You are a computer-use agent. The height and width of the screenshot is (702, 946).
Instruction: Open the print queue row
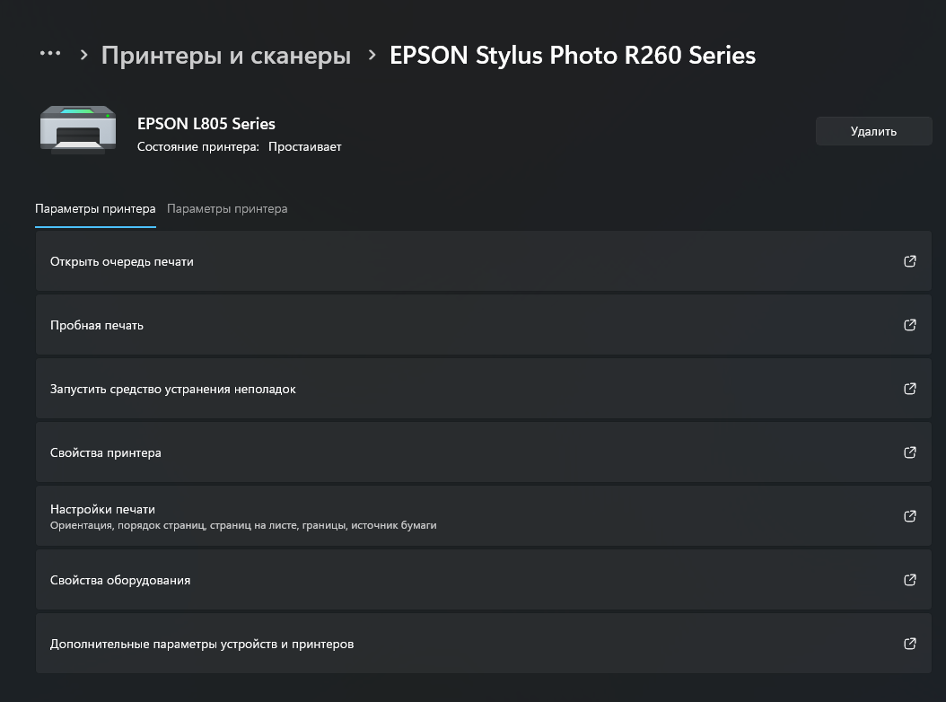pyautogui.click(x=483, y=261)
